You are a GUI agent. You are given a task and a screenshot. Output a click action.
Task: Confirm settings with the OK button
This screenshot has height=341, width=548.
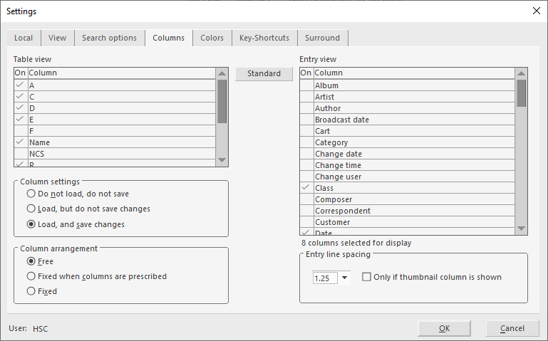444,328
